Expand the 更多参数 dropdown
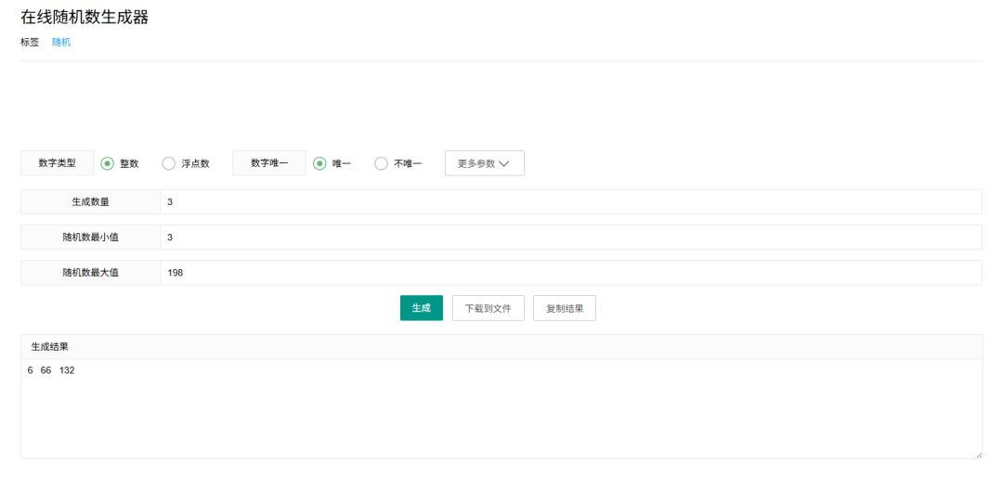This screenshot has height=477, width=1003. click(x=484, y=163)
